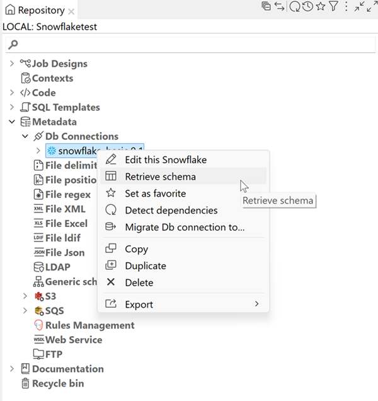Viewport: 378px width, 401px height.
Task: Click the Db Connections plug icon
Action: point(38,136)
